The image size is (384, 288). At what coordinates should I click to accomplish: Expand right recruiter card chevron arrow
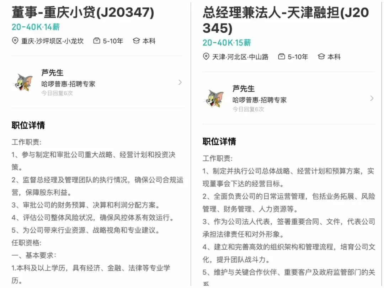coord(372,98)
